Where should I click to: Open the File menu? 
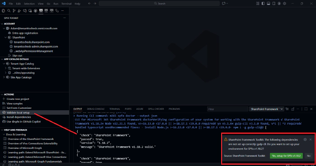pyautogui.click(x=11, y=4)
